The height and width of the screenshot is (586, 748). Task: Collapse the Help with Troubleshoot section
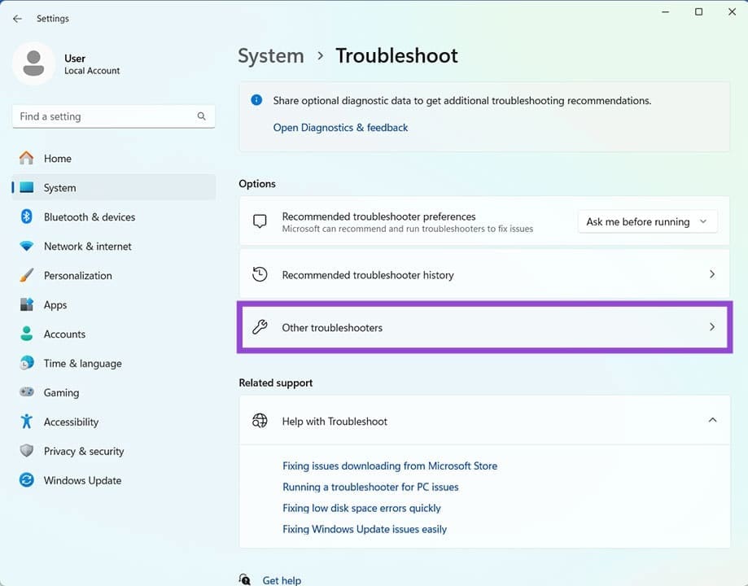point(712,420)
